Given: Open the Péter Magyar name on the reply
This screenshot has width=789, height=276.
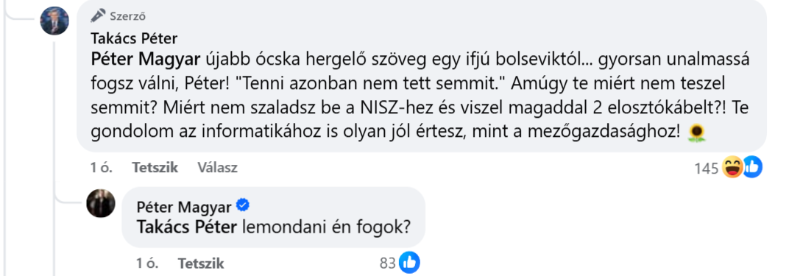Looking at the screenshot, I should [184, 207].
